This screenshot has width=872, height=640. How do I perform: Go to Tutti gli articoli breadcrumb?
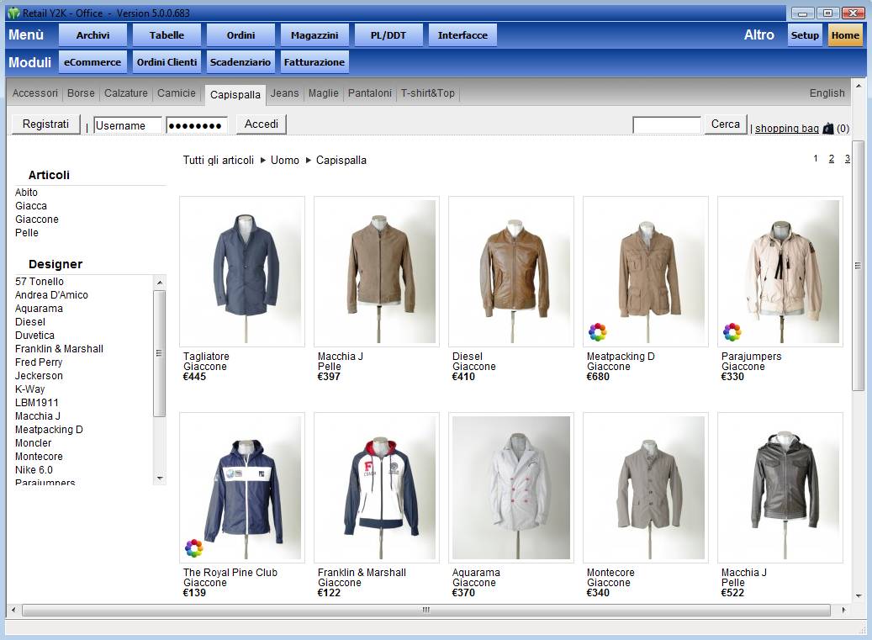click(219, 160)
